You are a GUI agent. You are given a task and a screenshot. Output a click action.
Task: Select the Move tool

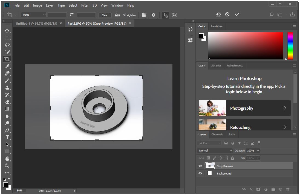(x=7, y=31)
